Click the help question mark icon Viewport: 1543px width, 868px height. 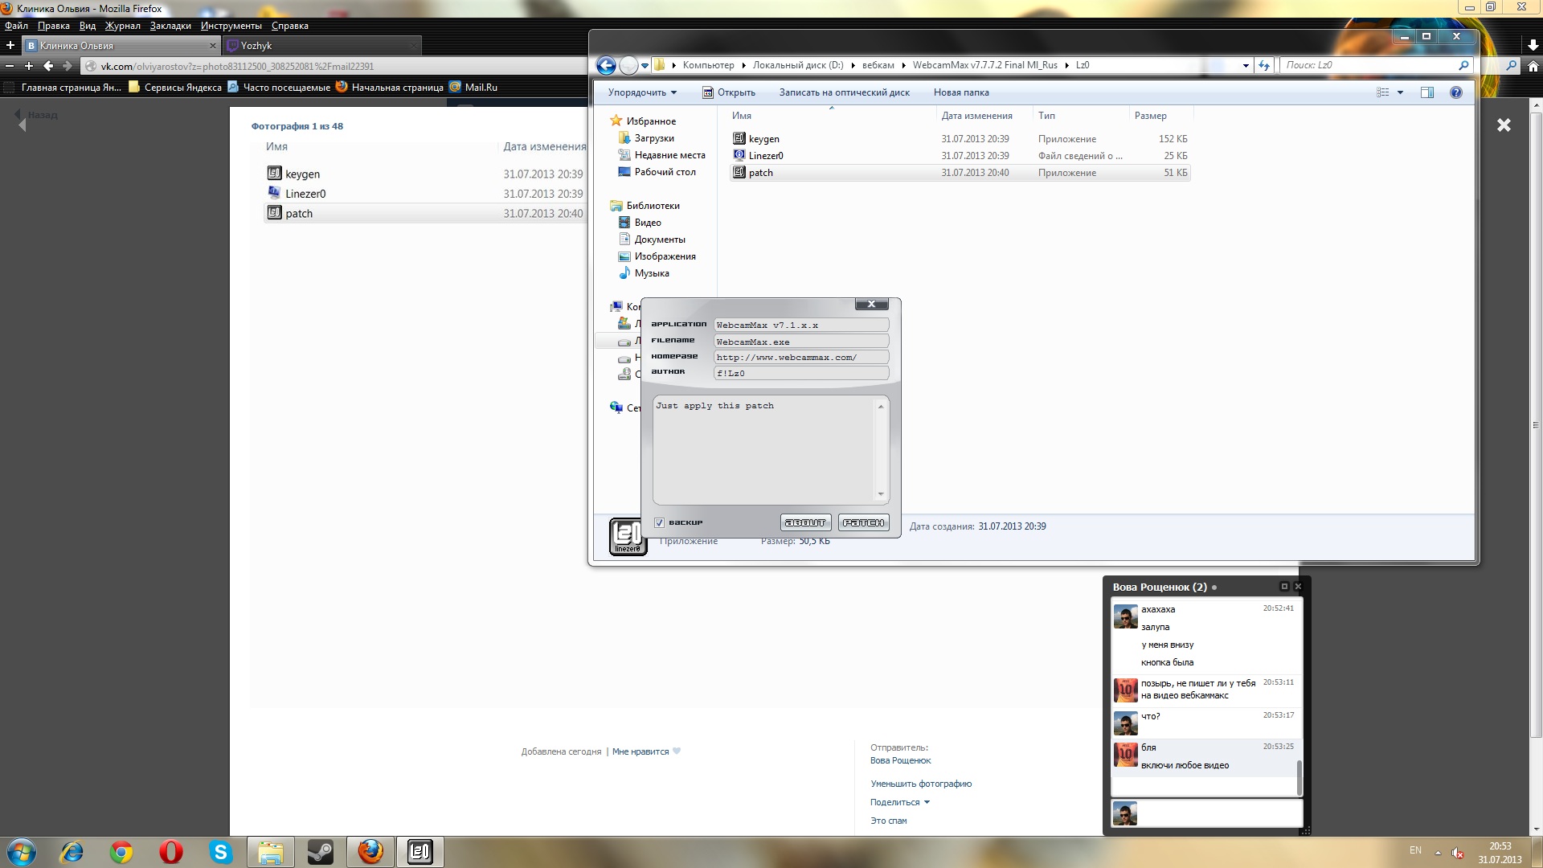pyautogui.click(x=1455, y=92)
